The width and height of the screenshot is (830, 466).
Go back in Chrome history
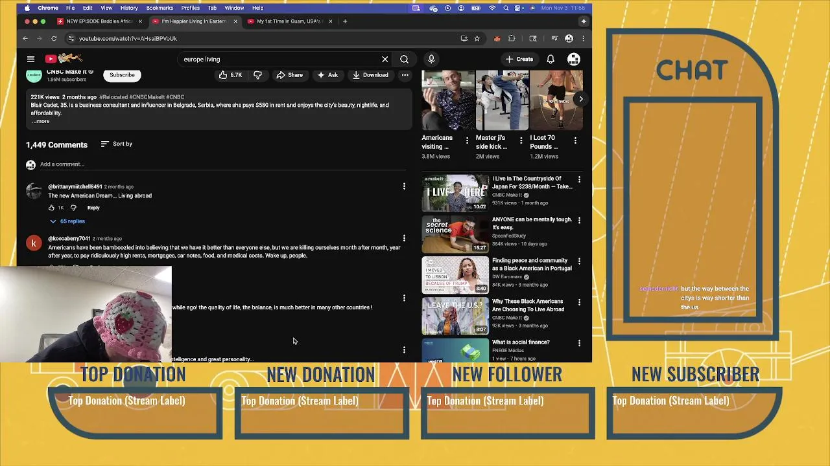[x=25, y=38]
